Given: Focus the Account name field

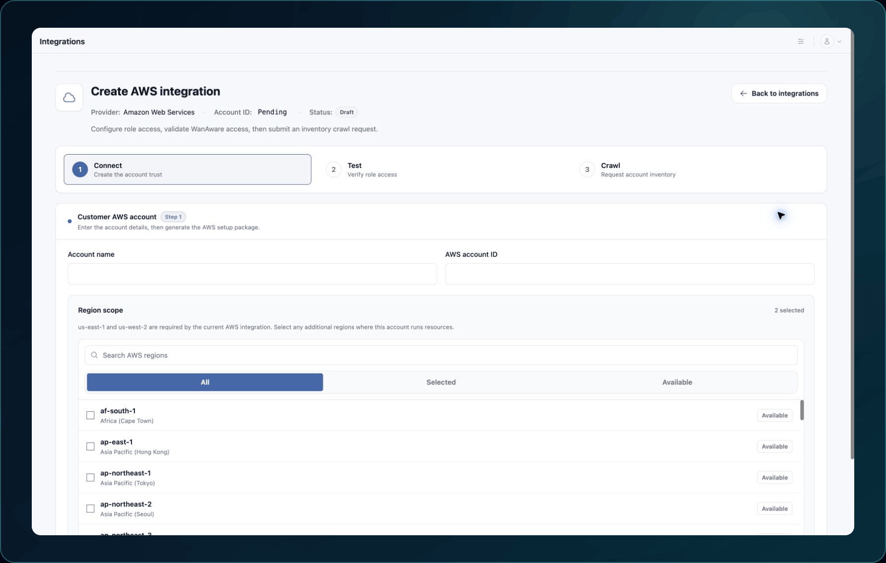Looking at the screenshot, I should coord(252,274).
